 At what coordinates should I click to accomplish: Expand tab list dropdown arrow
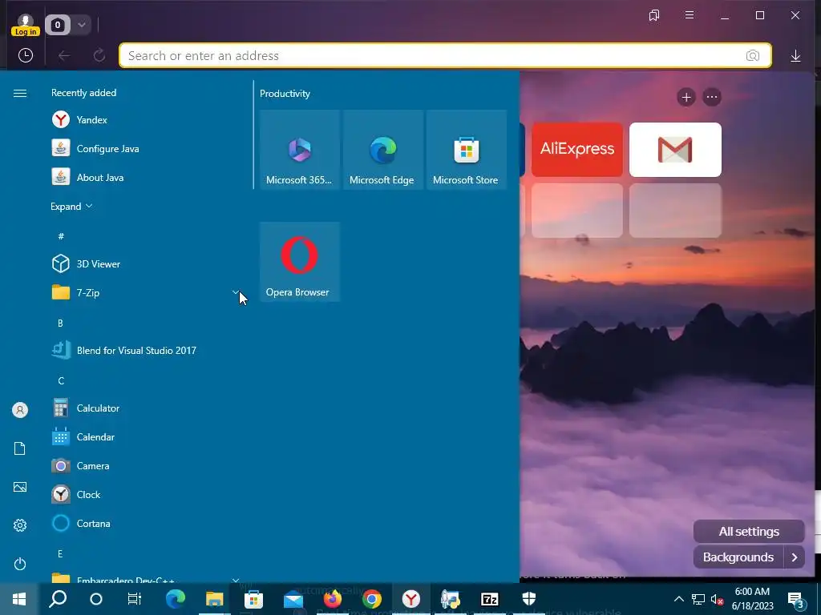click(82, 25)
